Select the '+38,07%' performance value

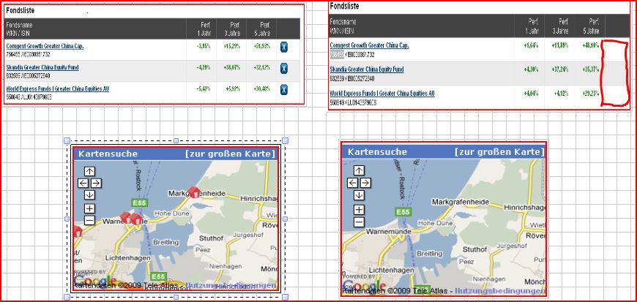[x=232, y=67]
